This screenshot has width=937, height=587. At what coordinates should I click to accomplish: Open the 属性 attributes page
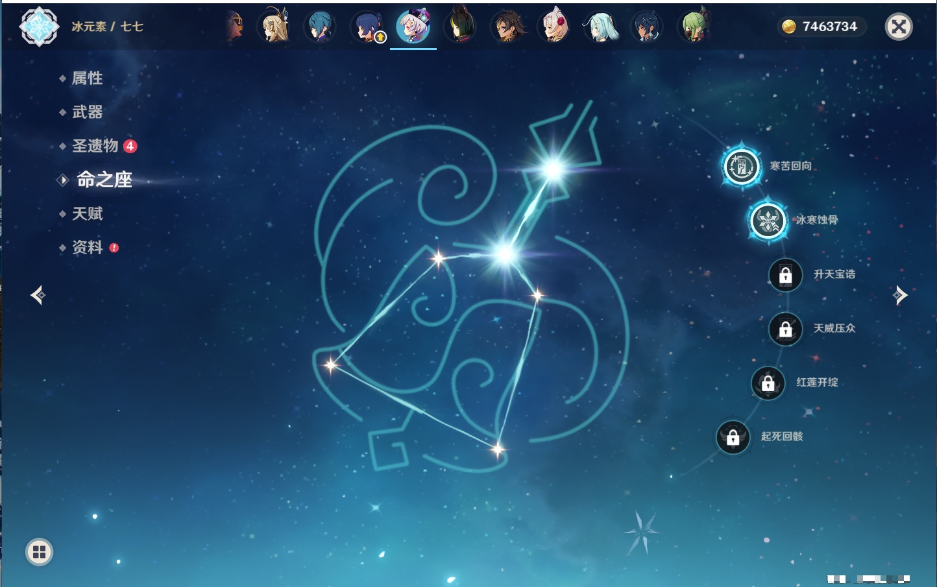pos(87,78)
